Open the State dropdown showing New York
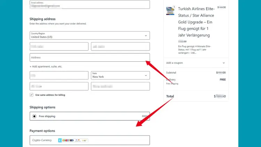The height and width of the screenshot is (147, 261). click(120, 75)
